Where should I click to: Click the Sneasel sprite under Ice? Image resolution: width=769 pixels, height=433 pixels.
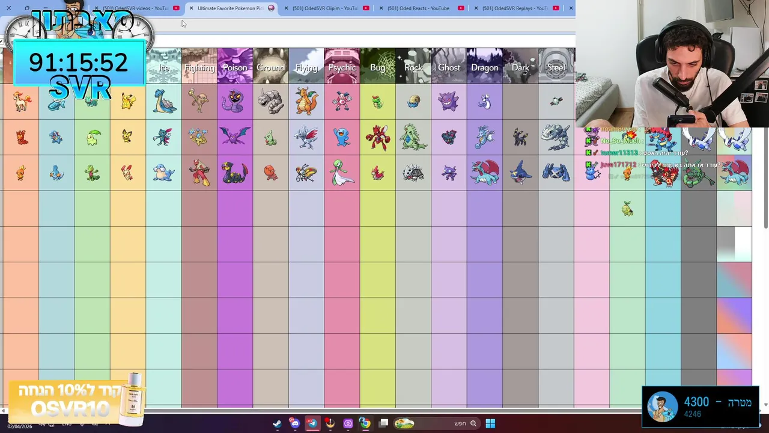164,138
